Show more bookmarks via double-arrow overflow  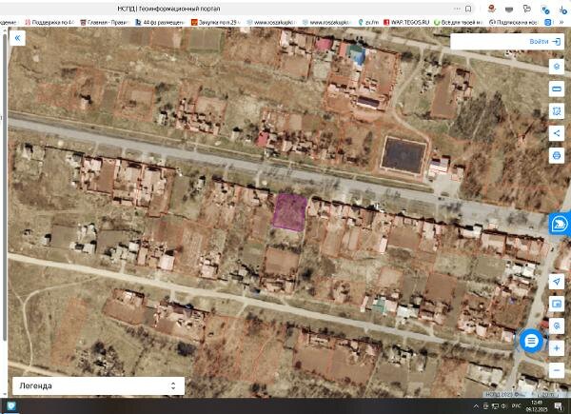(562, 22)
